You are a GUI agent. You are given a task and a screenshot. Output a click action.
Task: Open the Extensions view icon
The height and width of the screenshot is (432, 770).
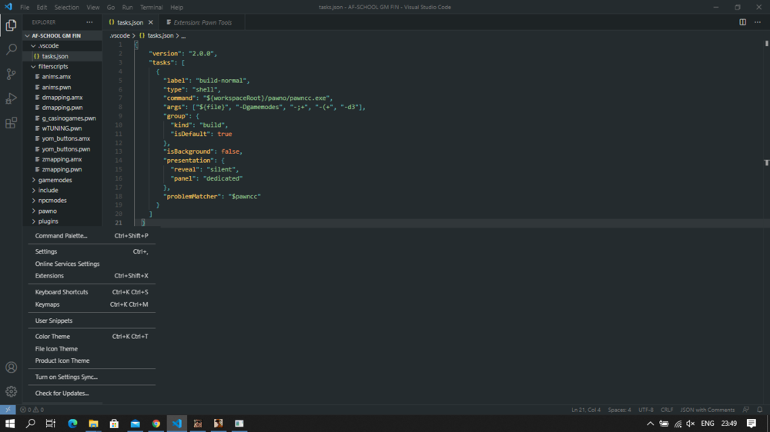[11, 122]
